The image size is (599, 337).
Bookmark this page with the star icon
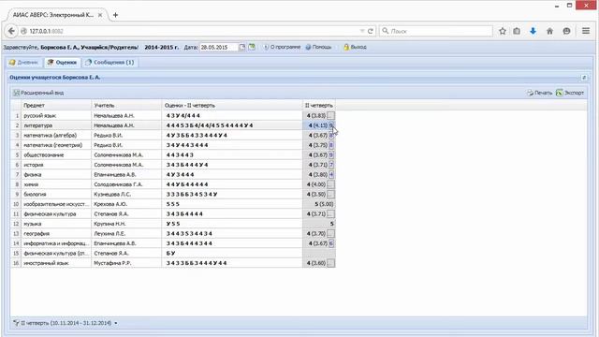click(503, 31)
